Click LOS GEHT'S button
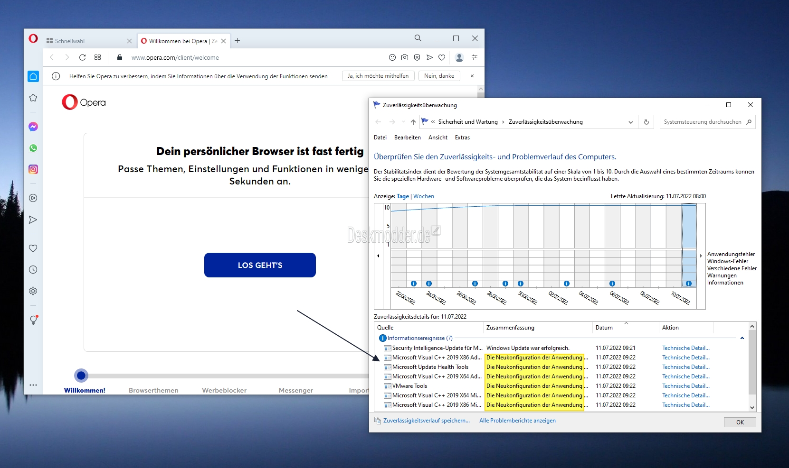 (x=260, y=265)
